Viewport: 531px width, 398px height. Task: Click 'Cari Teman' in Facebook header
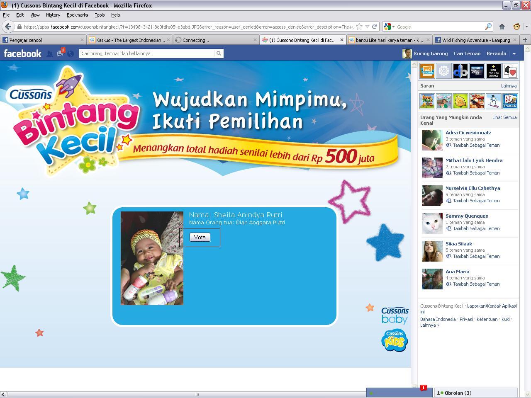tap(467, 53)
